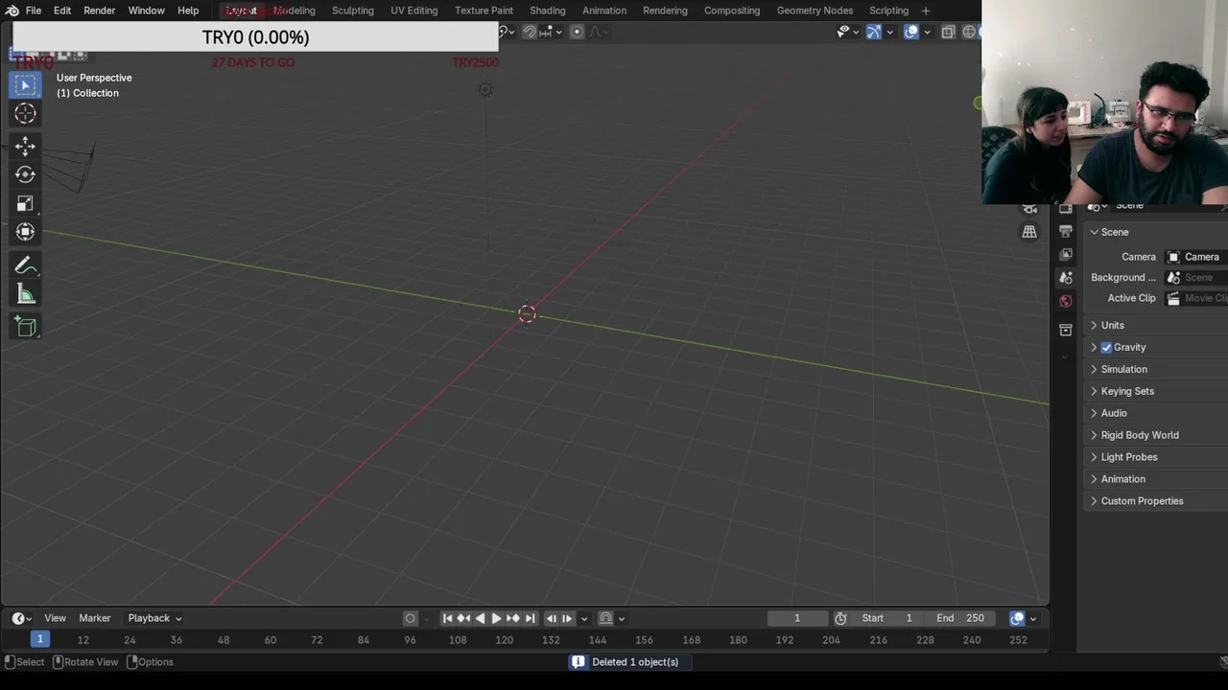Select the Transform tool
Viewport: 1228px width, 690px height.
[x=26, y=232]
